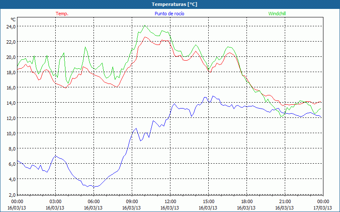Click the blue dew point minimum near 06:00

point(93,187)
